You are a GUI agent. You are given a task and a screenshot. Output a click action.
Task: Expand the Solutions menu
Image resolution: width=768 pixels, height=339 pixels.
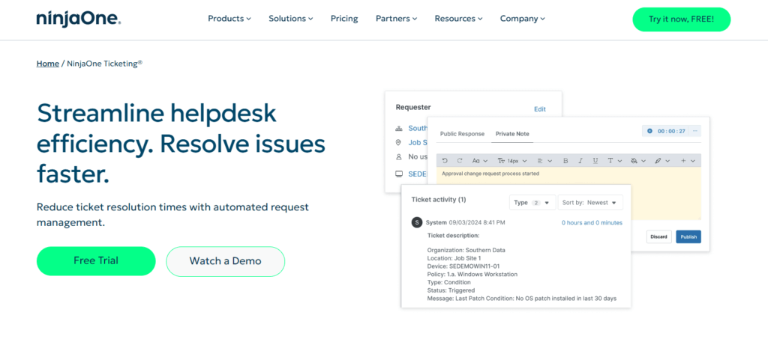290,19
